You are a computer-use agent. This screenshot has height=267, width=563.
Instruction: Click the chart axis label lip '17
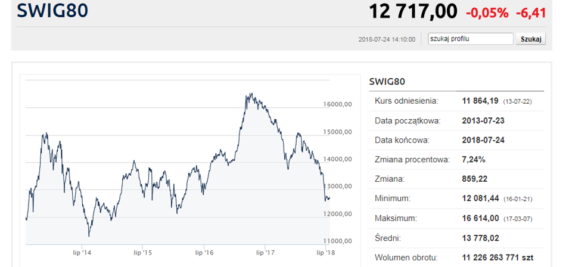[x=265, y=253]
